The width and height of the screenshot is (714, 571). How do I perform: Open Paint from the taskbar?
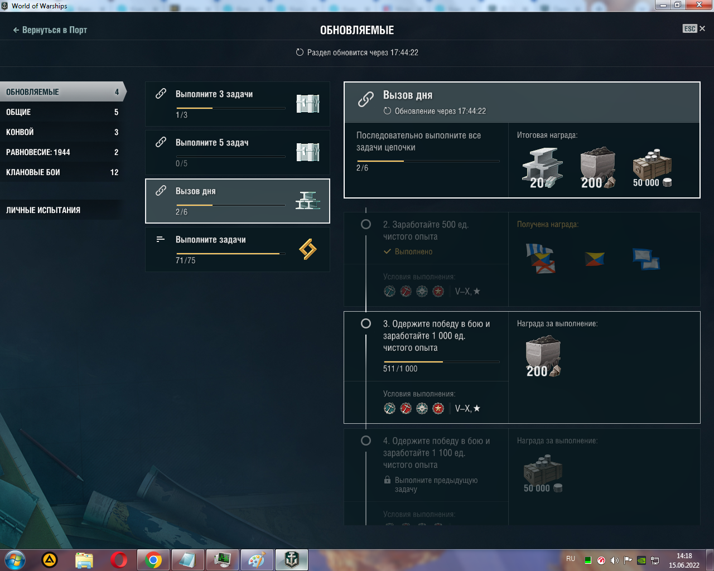(x=257, y=560)
